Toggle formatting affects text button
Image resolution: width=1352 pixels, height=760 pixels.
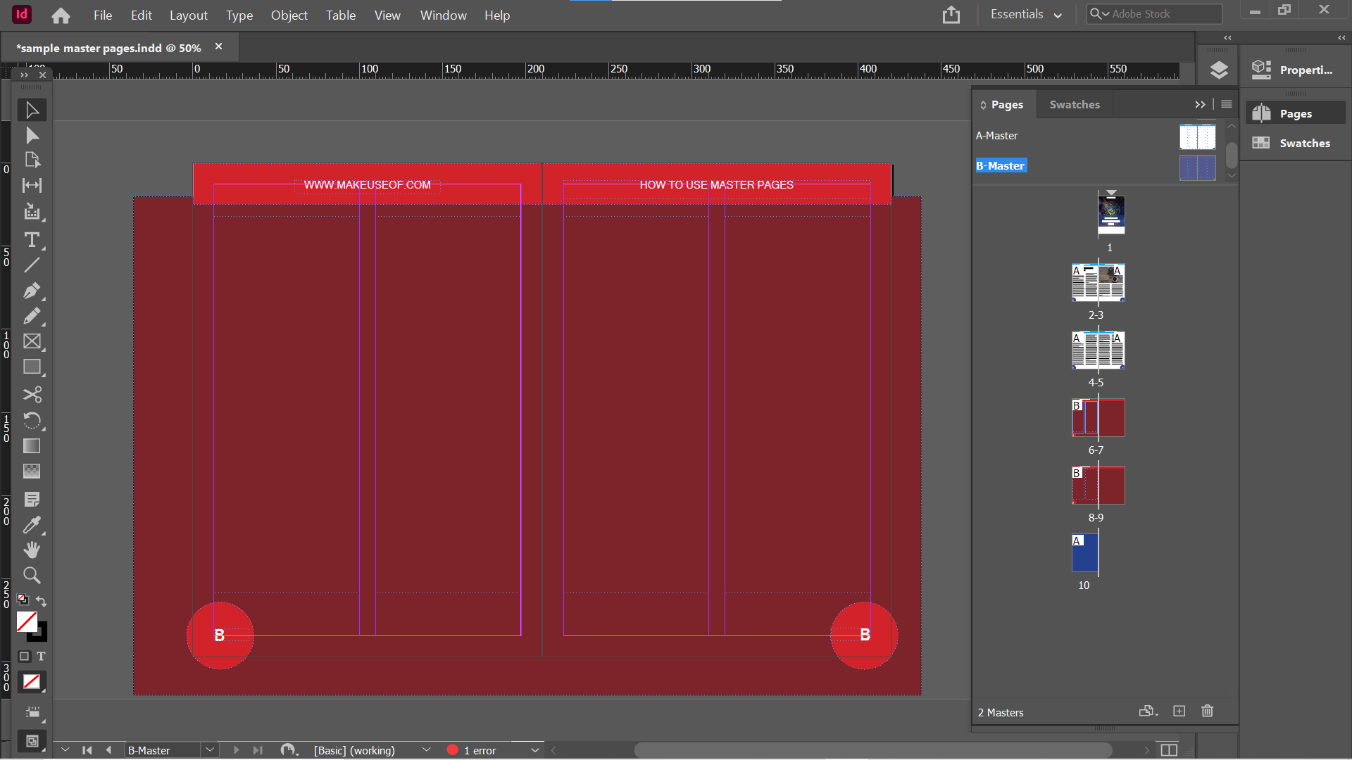click(41, 657)
